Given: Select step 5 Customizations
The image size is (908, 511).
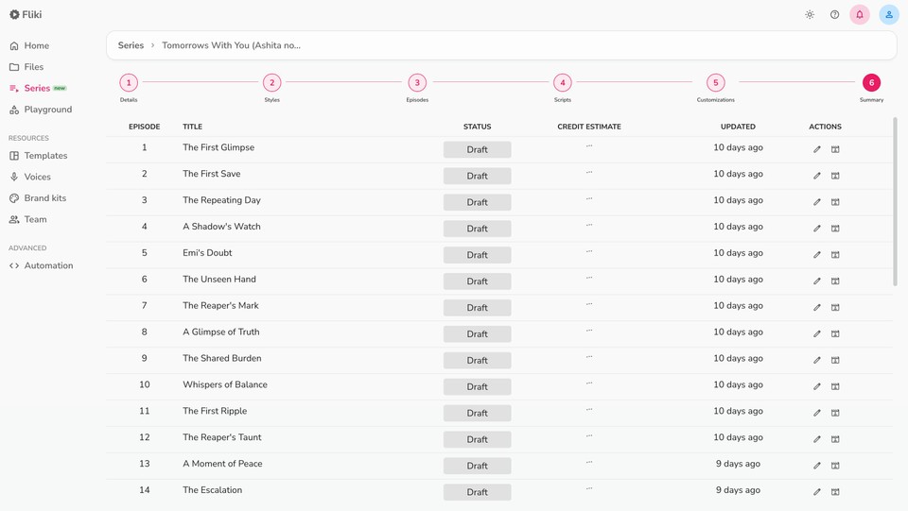Looking at the screenshot, I should point(716,83).
